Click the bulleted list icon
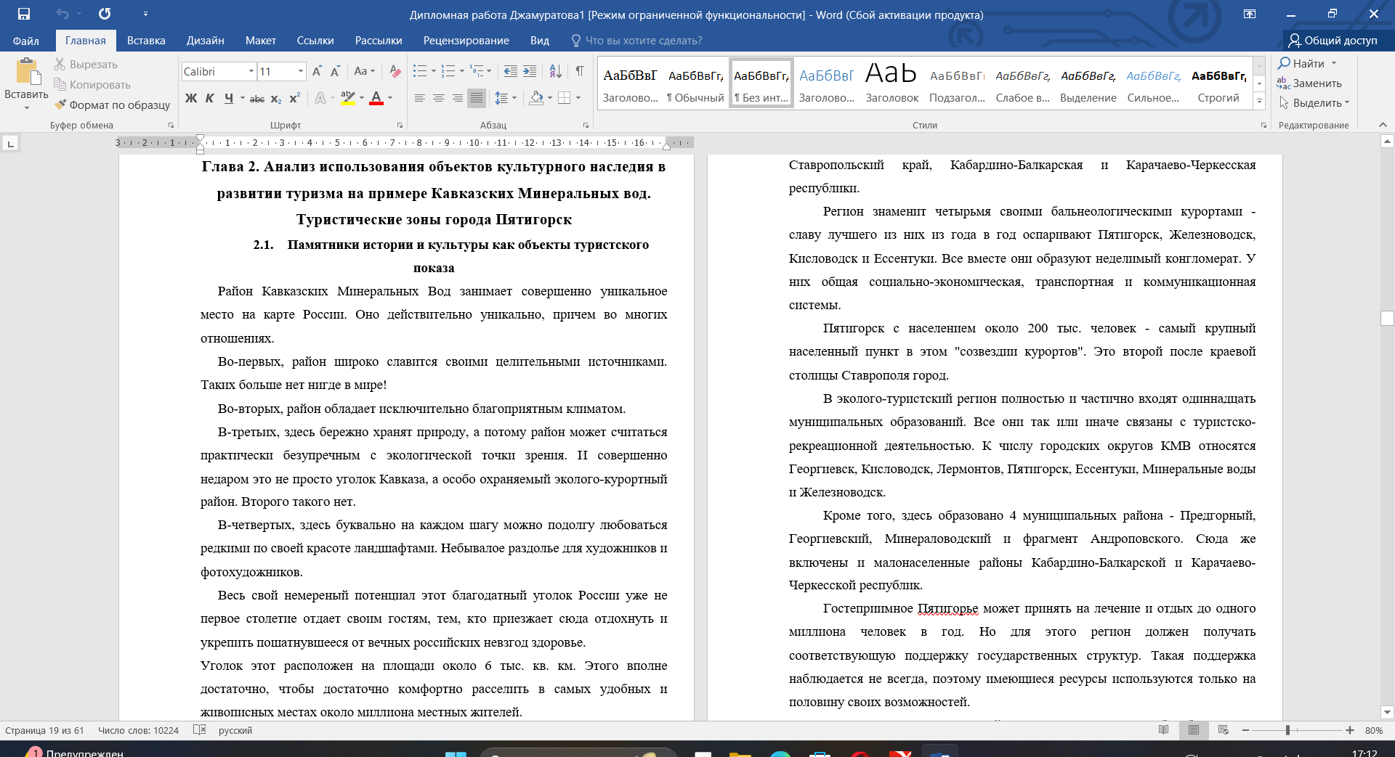 [420, 71]
